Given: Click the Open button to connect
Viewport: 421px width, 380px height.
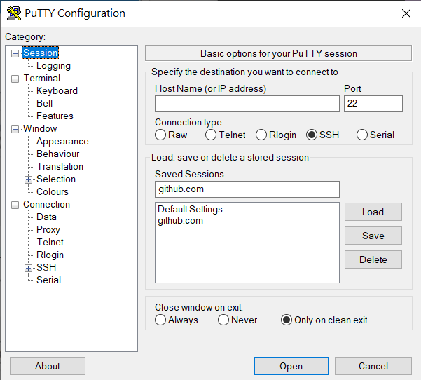Looking at the screenshot, I should tap(291, 366).
